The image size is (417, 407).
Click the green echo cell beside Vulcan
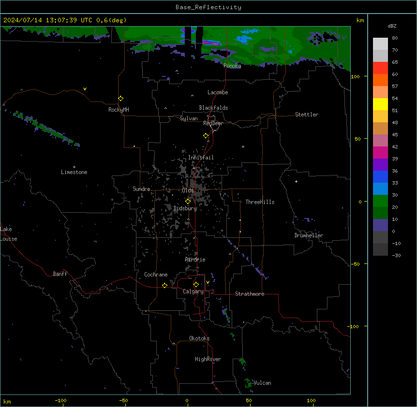[248, 383]
